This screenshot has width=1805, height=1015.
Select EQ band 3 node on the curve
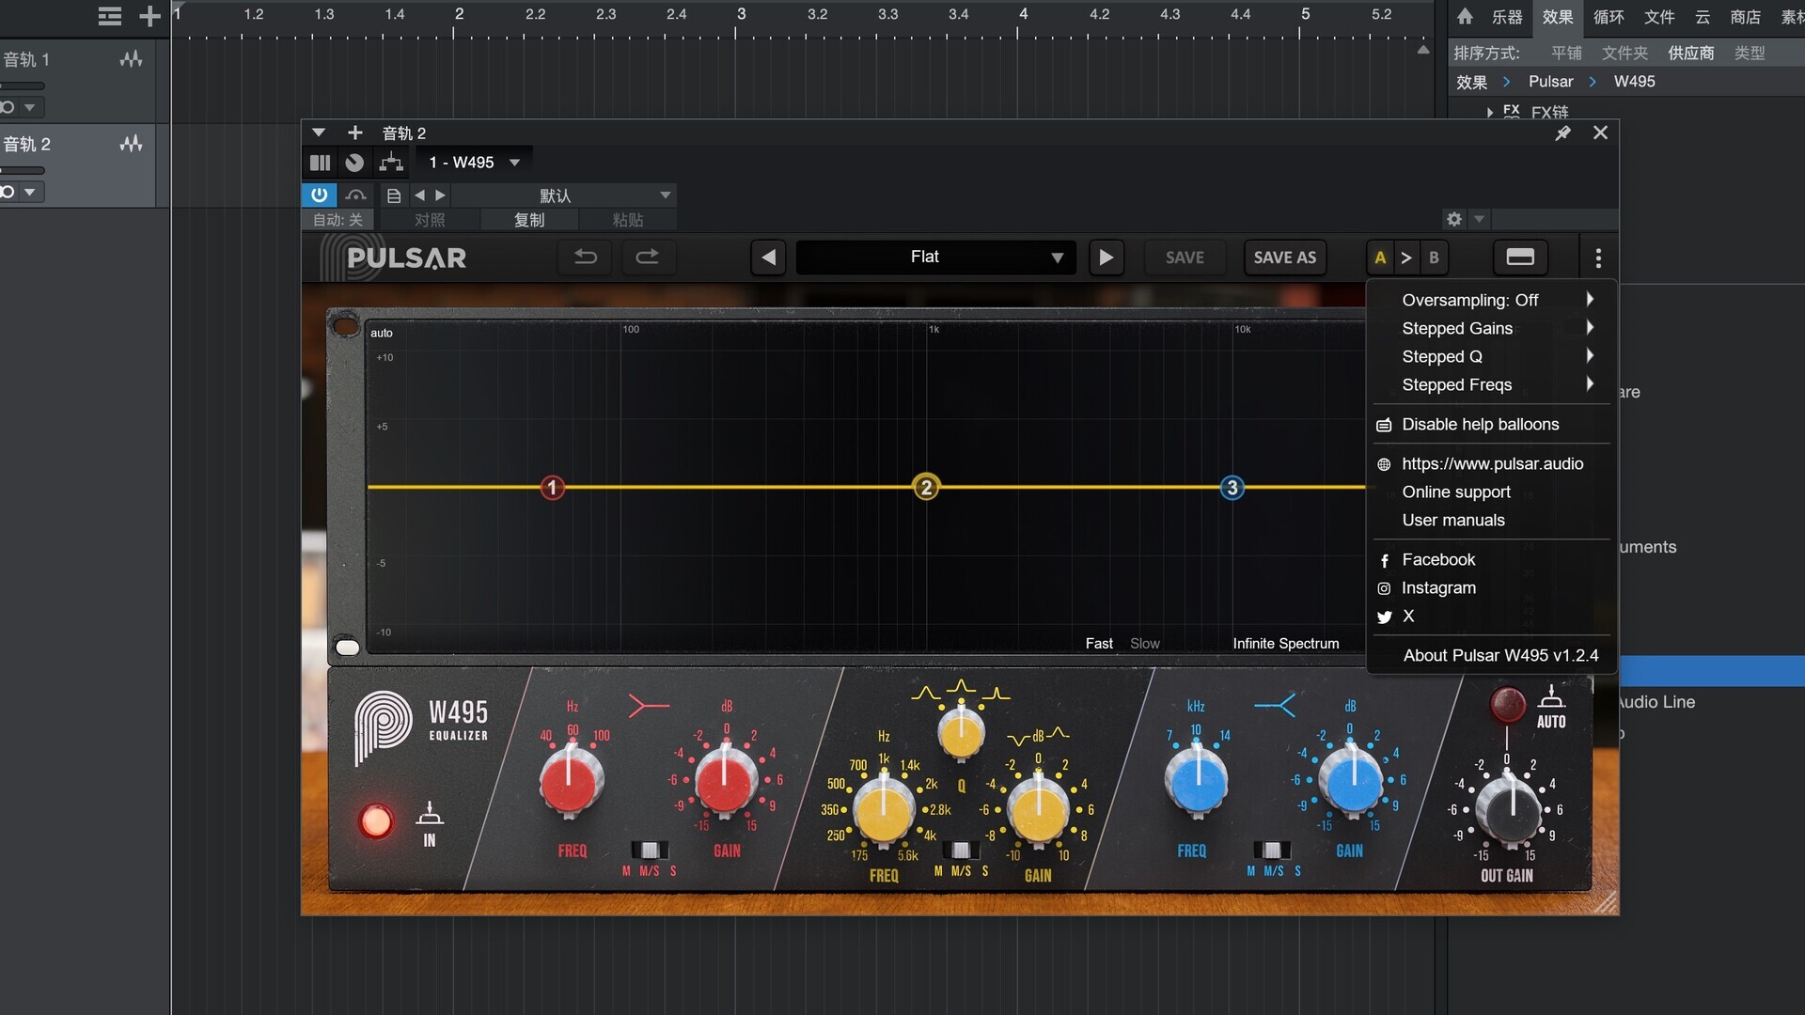[1232, 488]
